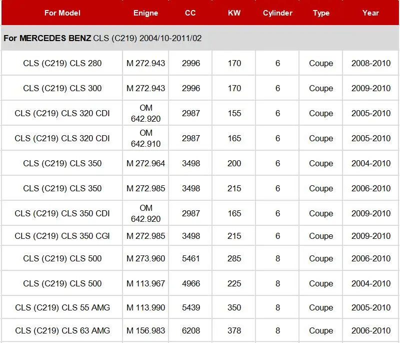
Task: Click the 'M 273.960' engine cell
Action: [x=145, y=258]
